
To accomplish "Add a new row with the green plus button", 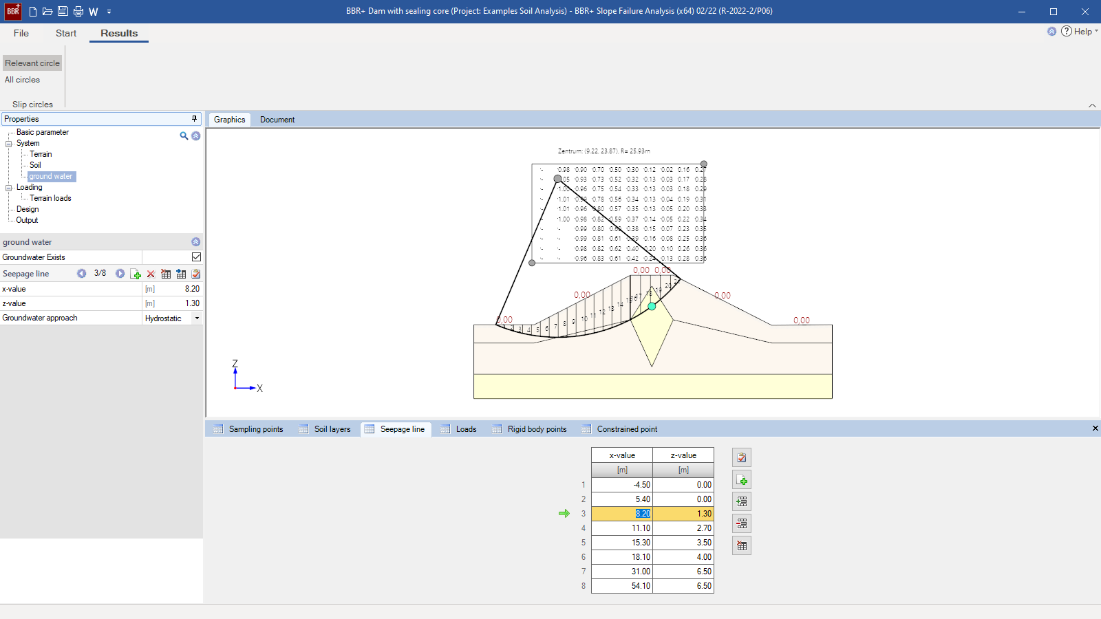I will tap(742, 479).
